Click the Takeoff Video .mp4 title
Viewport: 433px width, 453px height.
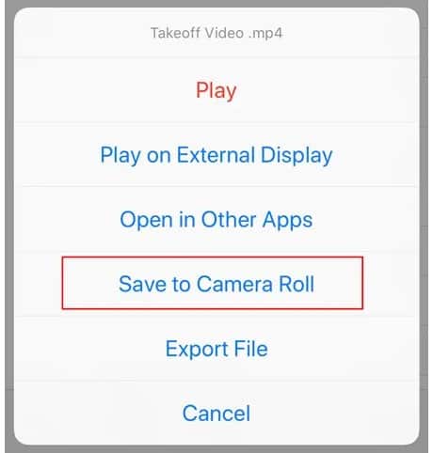click(x=216, y=33)
